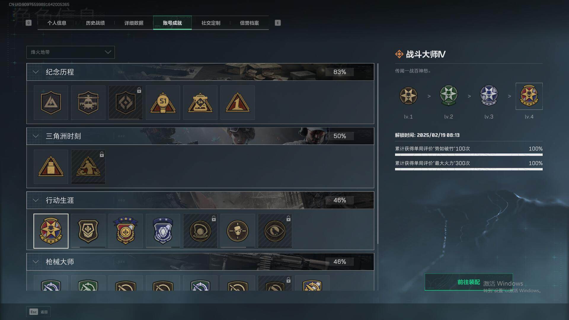Select the red gold three-star shield badge
The width and height of the screenshot is (569, 320).
point(125,231)
